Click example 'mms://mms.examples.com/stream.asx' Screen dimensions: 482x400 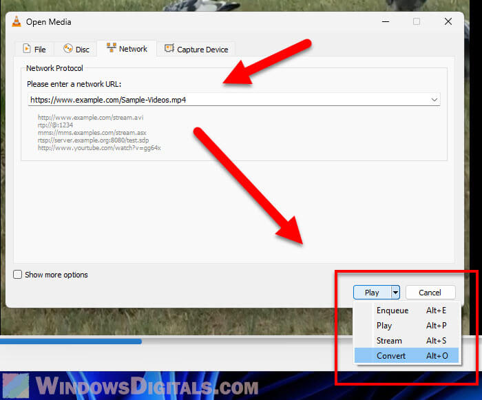pos(92,132)
